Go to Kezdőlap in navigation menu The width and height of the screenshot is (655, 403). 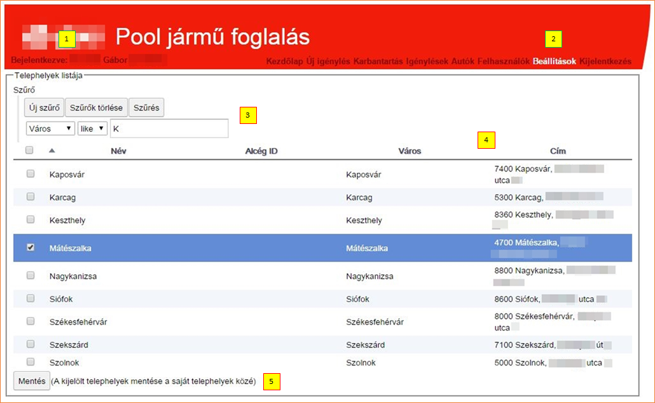point(284,62)
